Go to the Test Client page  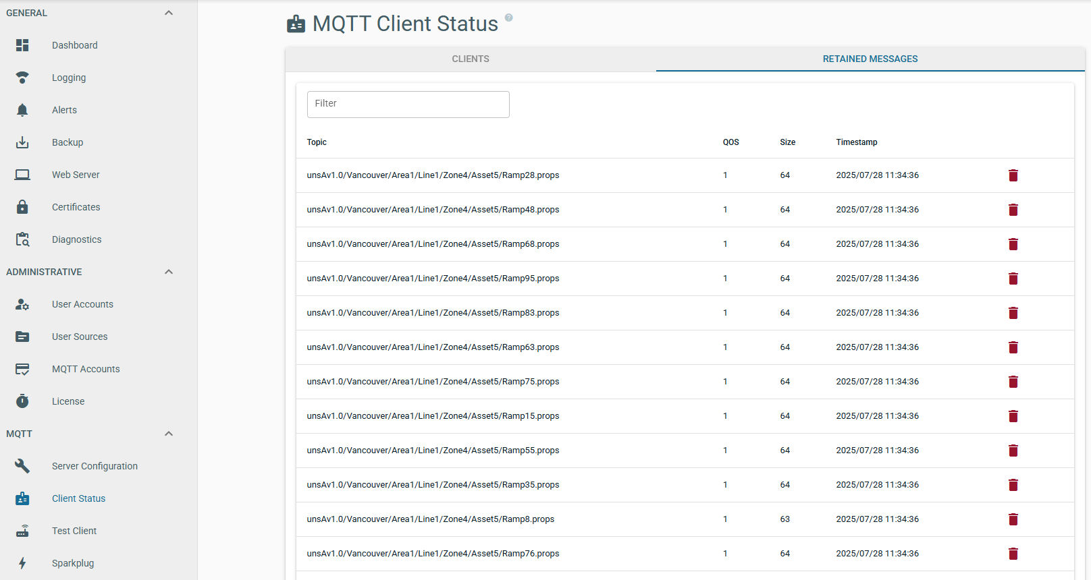[74, 531]
